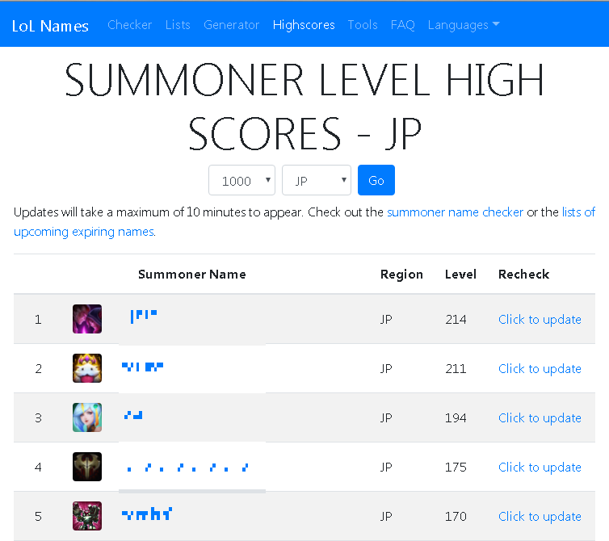This screenshot has width=609, height=541.
Task: Open the summoner name link in rank 2
Action: (142, 367)
